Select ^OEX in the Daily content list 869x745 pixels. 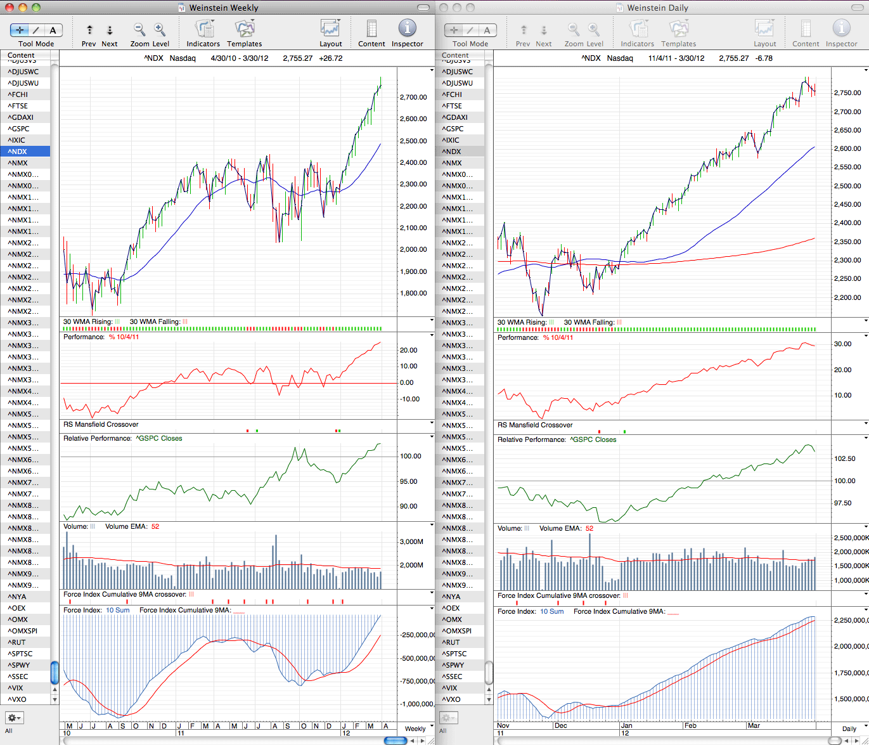point(460,608)
